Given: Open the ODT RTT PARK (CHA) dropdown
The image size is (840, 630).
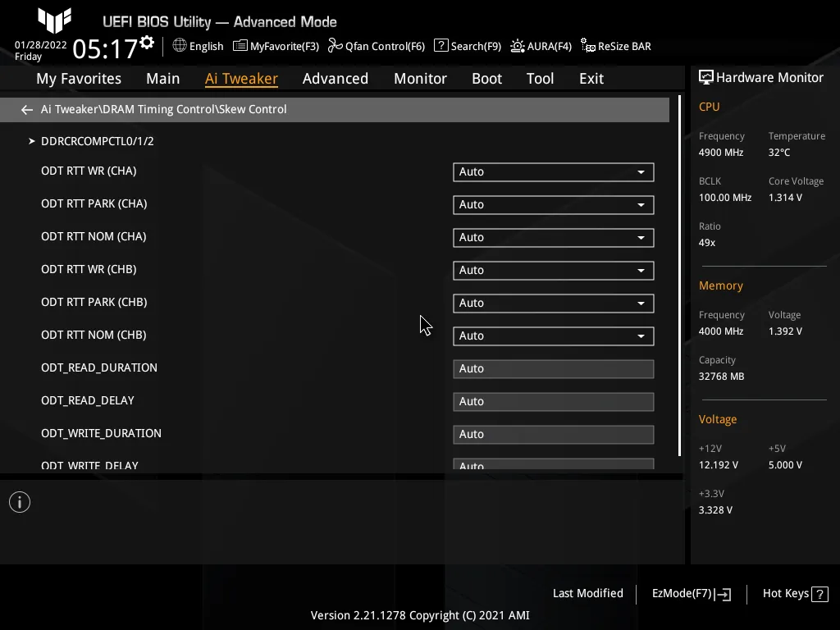Looking at the screenshot, I should [x=554, y=204].
